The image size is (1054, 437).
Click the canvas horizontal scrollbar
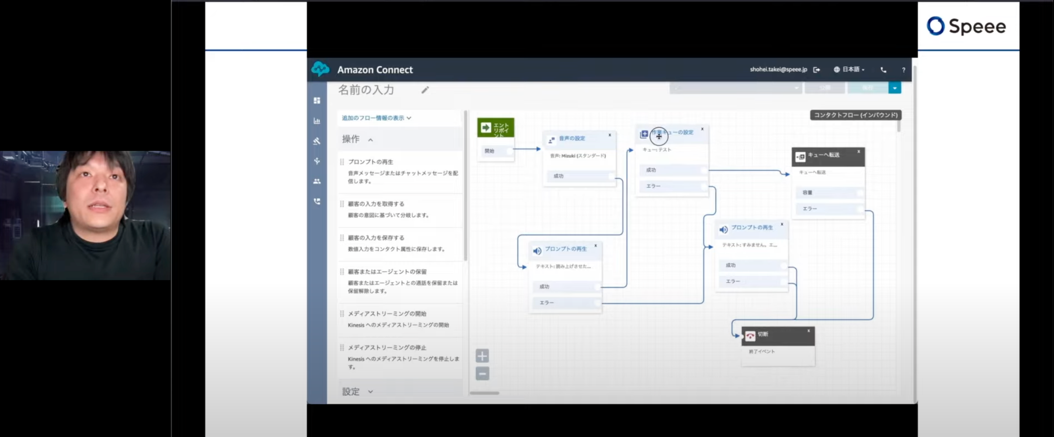coord(484,393)
